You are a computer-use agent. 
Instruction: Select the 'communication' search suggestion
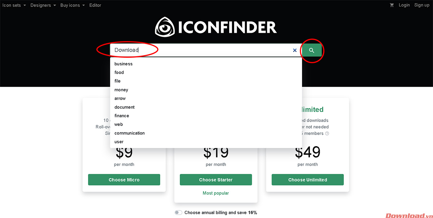click(130, 133)
